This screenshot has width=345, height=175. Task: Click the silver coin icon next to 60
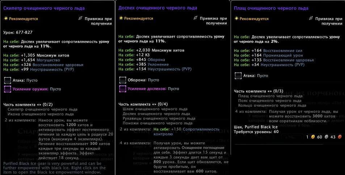[326, 137]
